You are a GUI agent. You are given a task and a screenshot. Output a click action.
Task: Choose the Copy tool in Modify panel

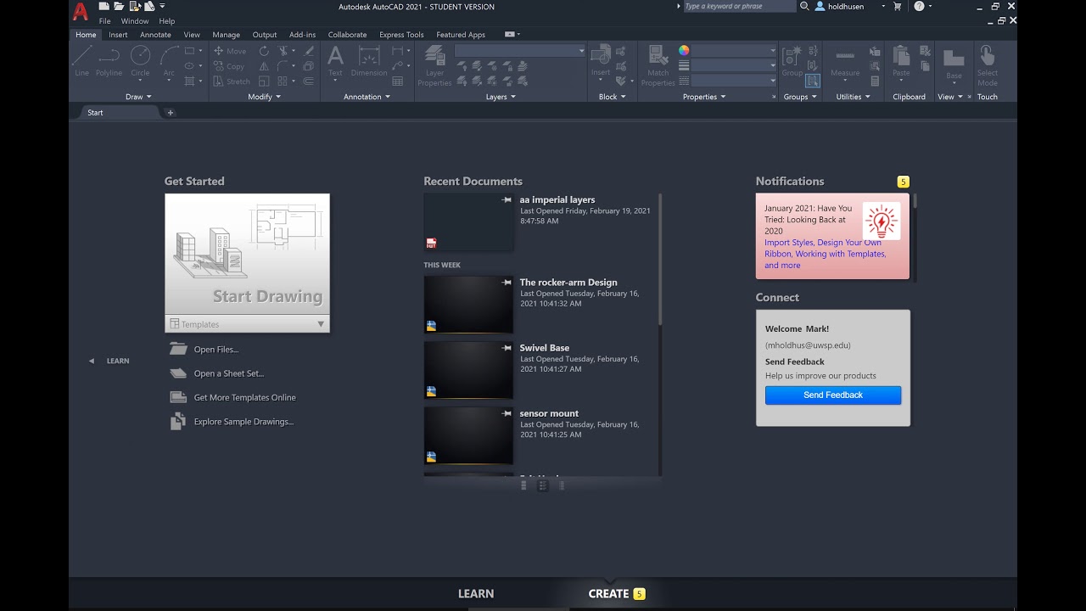point(229,66)
